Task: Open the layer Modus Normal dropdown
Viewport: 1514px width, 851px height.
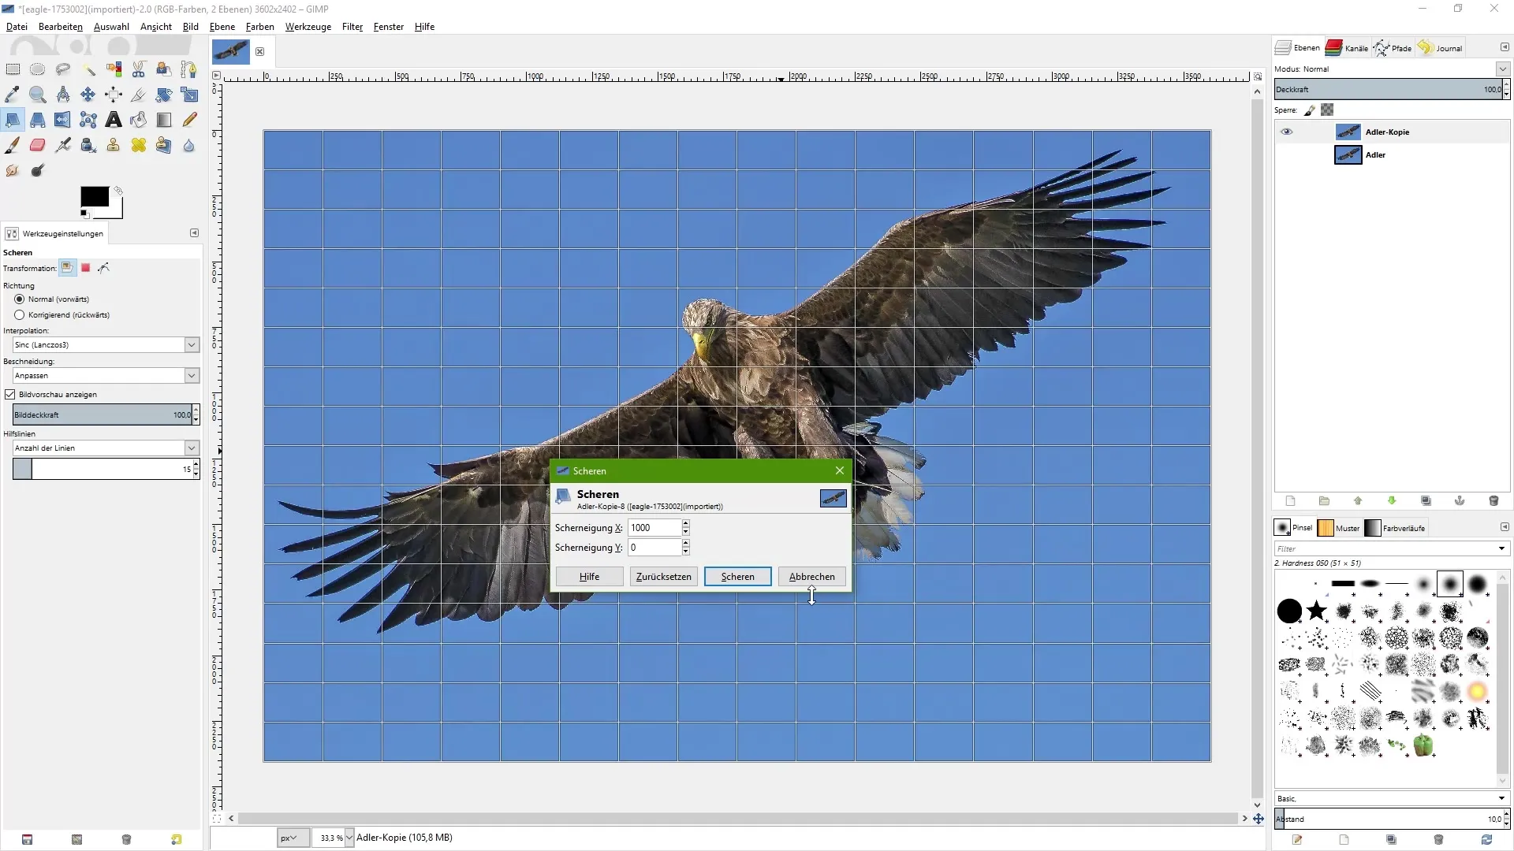Action: 1392,69
